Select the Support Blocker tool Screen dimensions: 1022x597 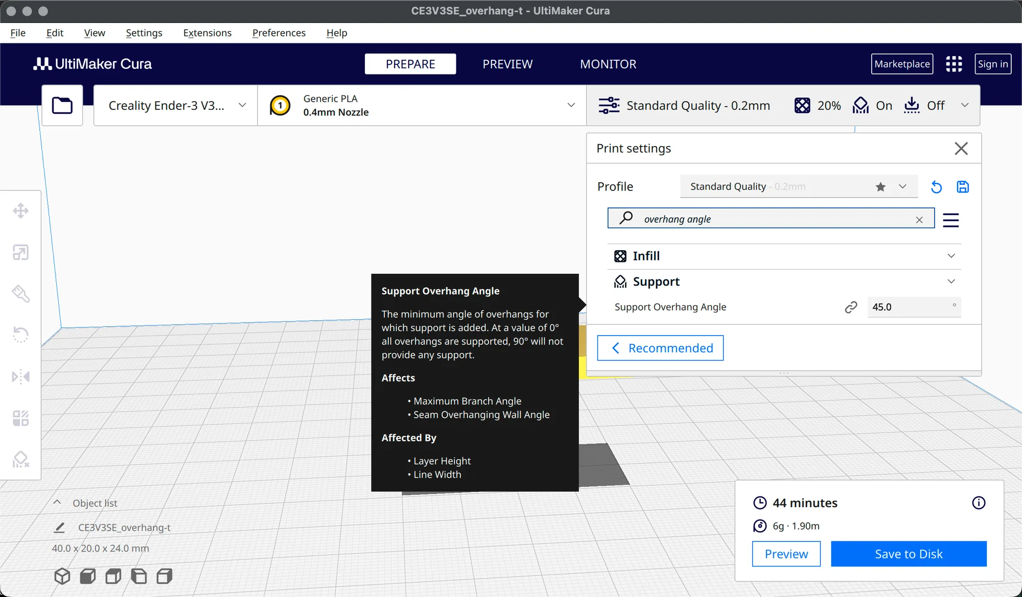click(20, 460)
